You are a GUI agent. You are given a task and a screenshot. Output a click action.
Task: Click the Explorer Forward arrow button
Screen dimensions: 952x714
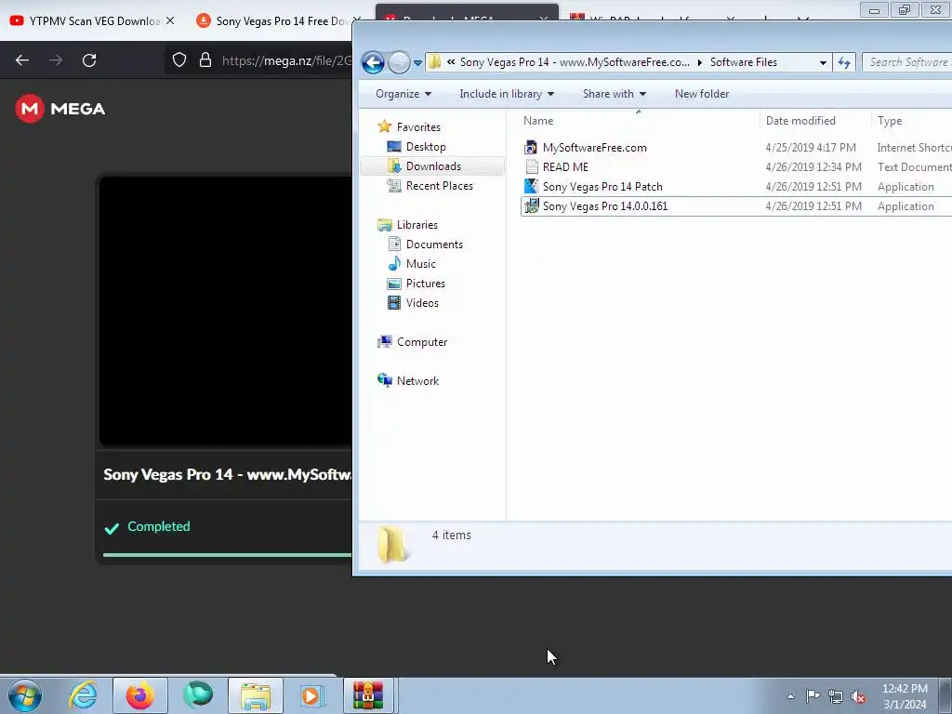pyautogui.click(x=399, y=62)
